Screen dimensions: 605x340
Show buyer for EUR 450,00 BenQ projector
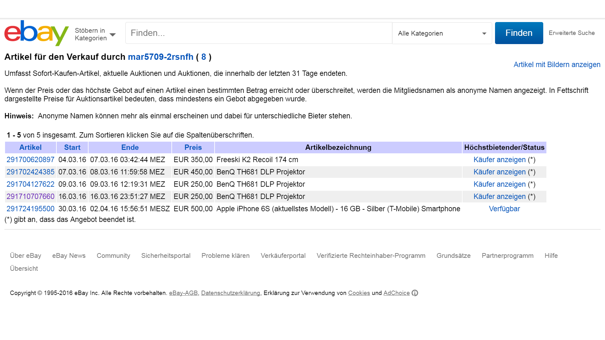coord(499,172)
